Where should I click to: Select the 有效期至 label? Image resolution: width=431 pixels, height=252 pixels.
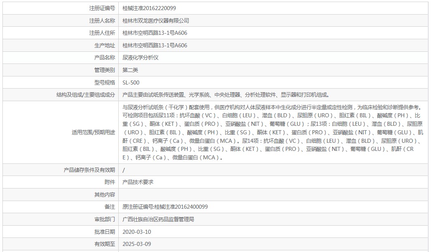105,244
